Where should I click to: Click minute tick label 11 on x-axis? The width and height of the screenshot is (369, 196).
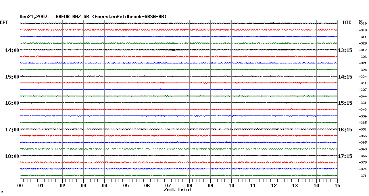[x=253, y=185]
